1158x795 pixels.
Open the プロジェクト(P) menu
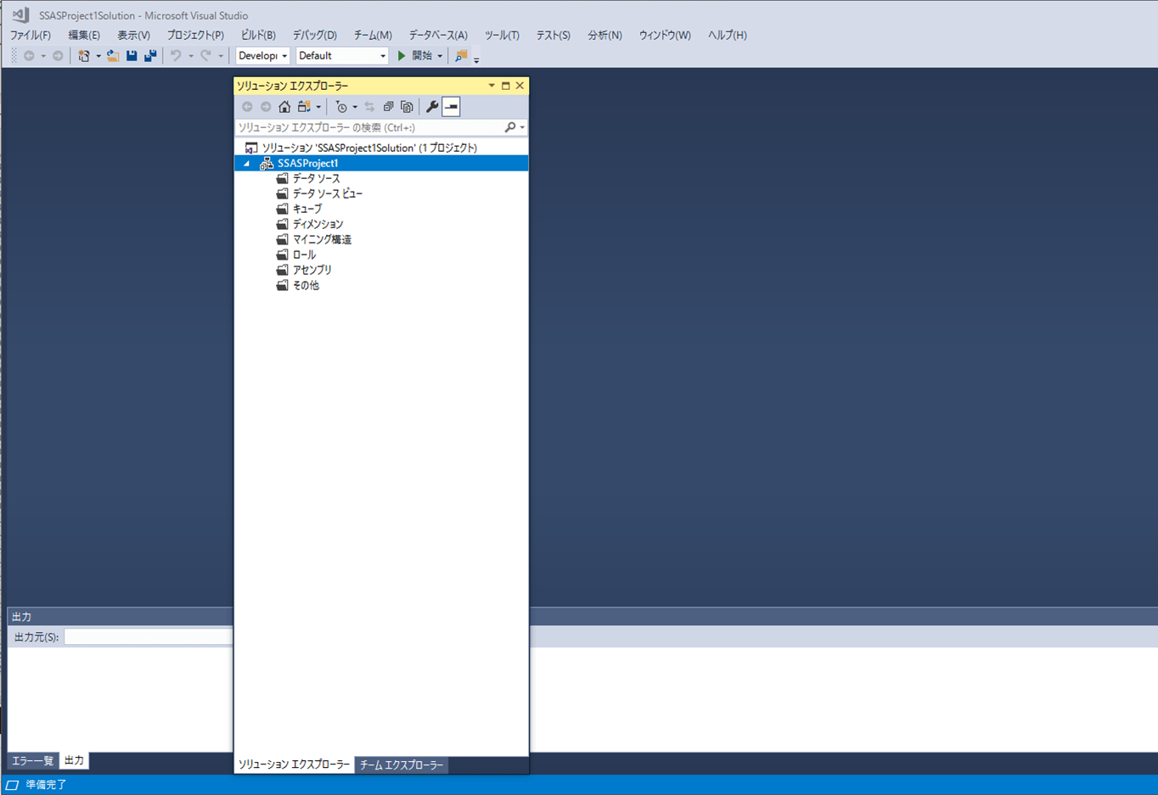[195, 35]
